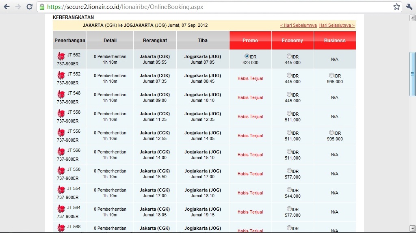416x233 pixels.
Task: Select Economy fare 511.000 for JT 558
Action: tap(289, 113)
